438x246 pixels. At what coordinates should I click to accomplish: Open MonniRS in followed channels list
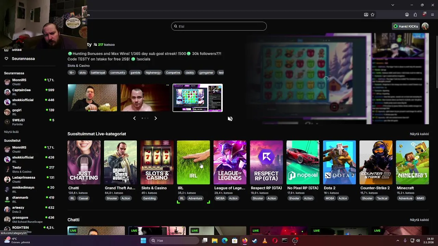tap(29, 82)
